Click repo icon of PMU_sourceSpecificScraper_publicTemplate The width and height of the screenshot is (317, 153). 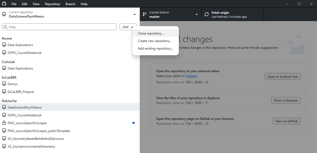pos(4,131)
